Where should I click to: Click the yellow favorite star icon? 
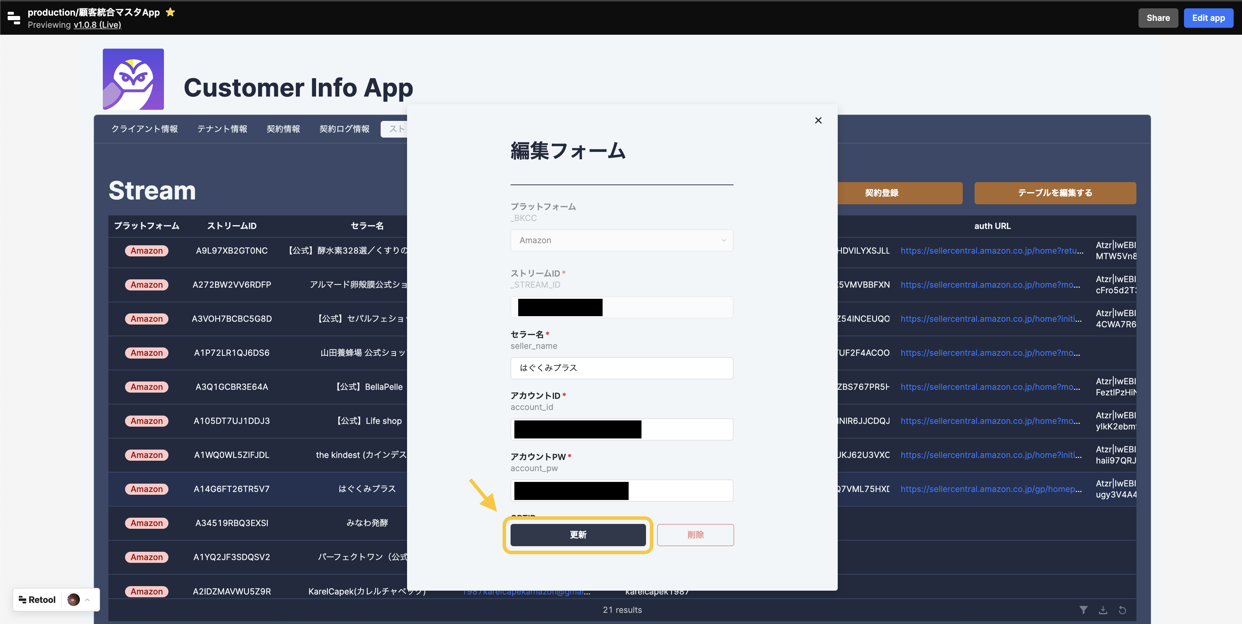pyautogui.click(x=170, y=12)
